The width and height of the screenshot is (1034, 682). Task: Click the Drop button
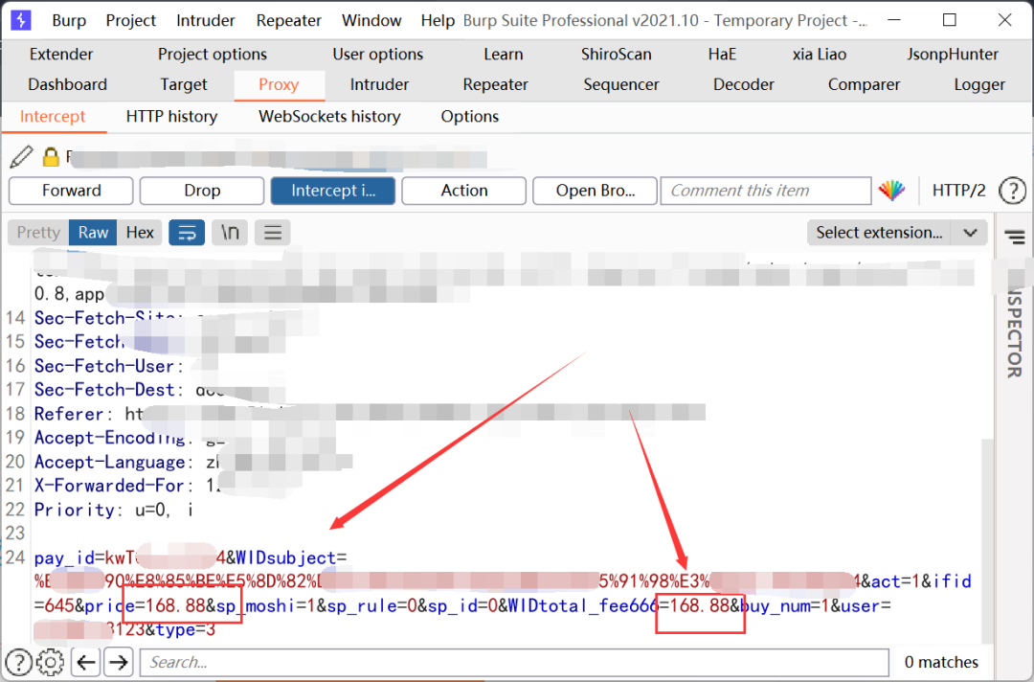202,191
